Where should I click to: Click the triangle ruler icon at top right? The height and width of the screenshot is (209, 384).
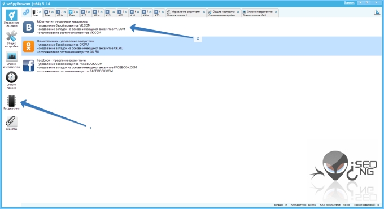(377, 12)
